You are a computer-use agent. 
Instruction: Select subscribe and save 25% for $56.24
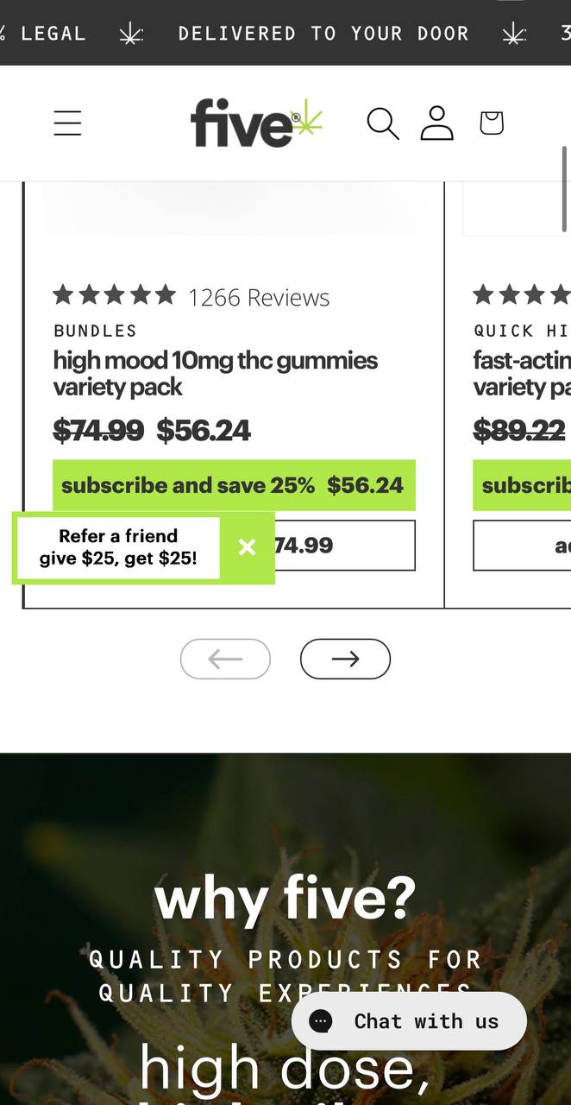point(234,485)
